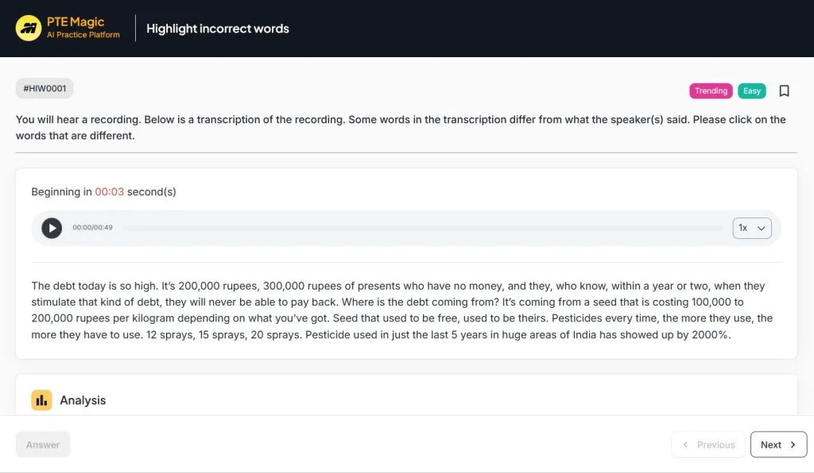The width and height of the screenshot is (814, 473).
Task: Go to the Next question
Action: (x=778, y=444)
